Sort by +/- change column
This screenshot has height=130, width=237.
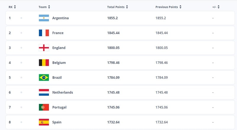(219, 7)
